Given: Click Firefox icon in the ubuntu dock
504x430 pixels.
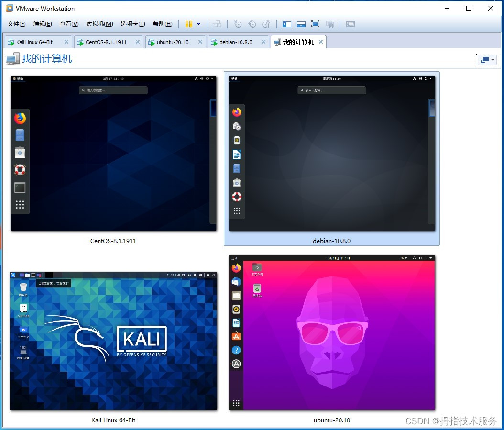Looking at the screenshot, I should (236, 268).
